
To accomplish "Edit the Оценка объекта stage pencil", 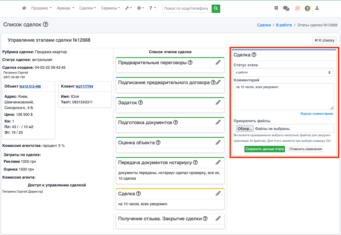I will coord(218,142).
